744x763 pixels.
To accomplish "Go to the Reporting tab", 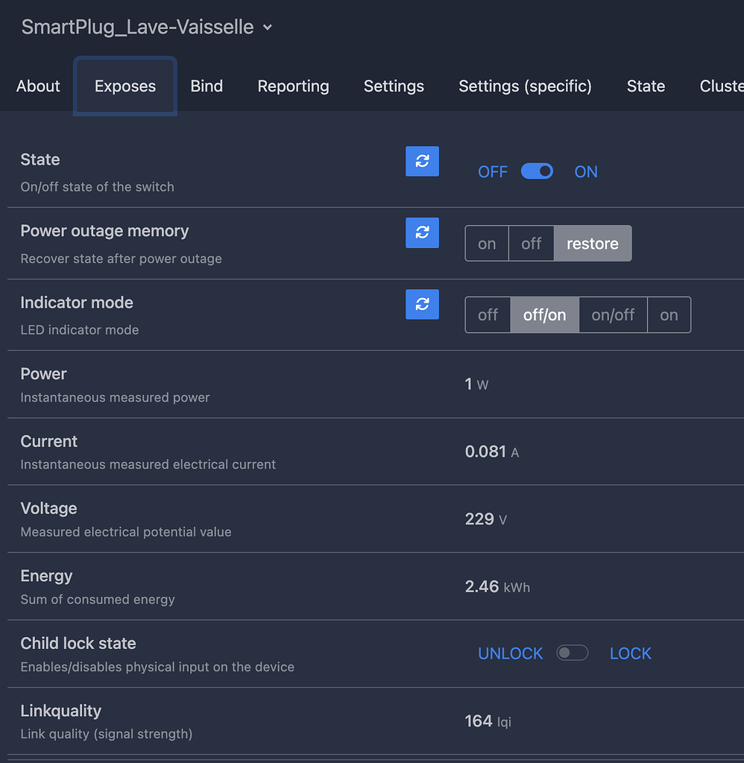I will tap(293, 86).
